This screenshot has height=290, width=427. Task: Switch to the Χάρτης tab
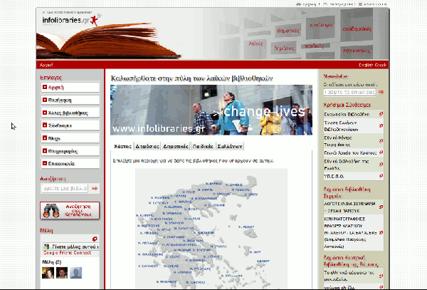click(x=122, y=146)
